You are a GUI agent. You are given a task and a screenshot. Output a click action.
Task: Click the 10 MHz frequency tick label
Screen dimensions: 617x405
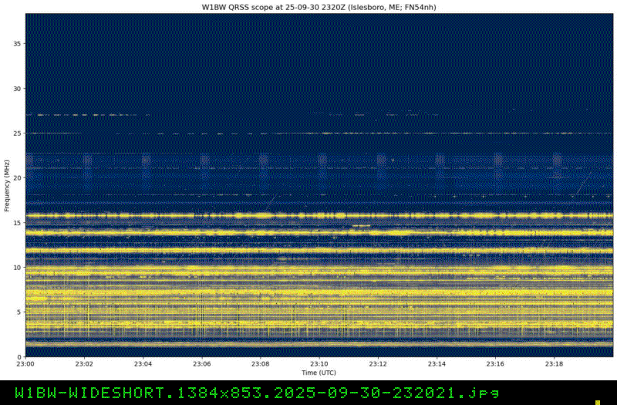click(x=17, y=268)
